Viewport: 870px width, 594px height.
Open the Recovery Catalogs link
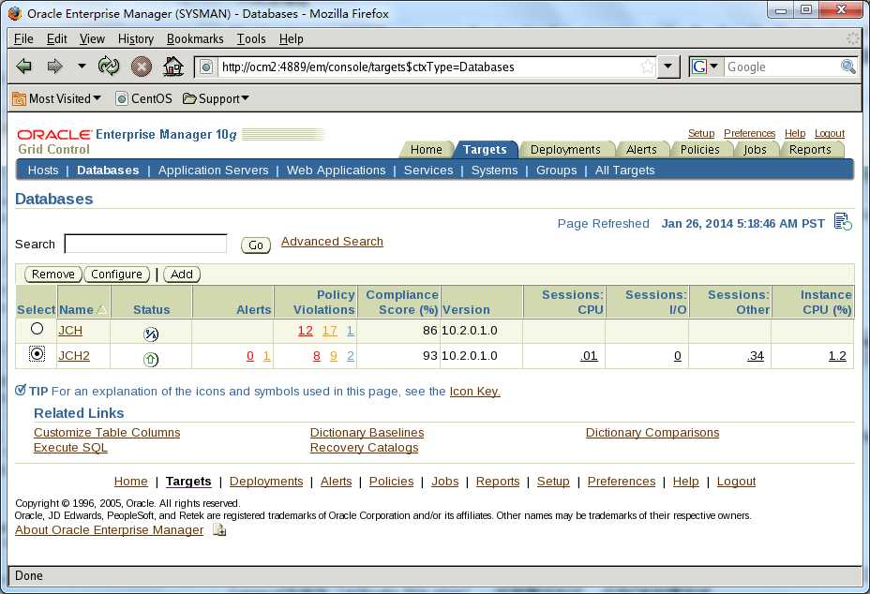(x=364, y=448)
